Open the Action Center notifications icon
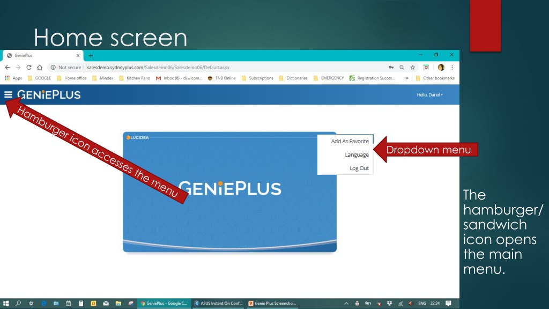The image size is (549, 309). [x=448, y=304]
